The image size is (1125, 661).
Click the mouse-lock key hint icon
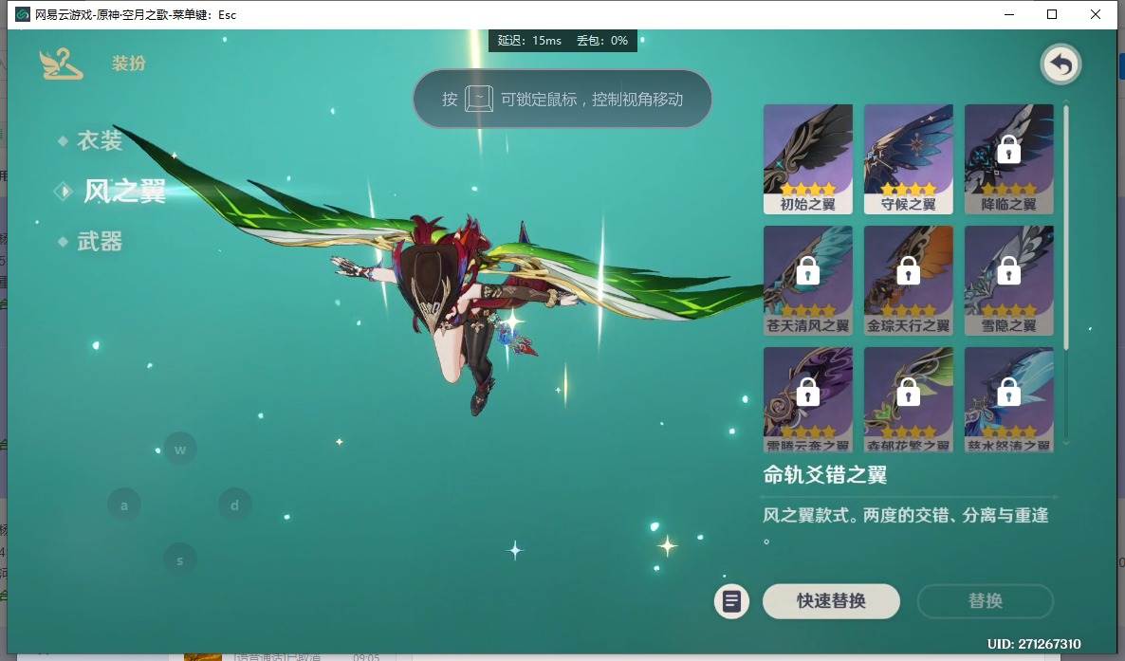pyautogui.click(x=479, y=99)
